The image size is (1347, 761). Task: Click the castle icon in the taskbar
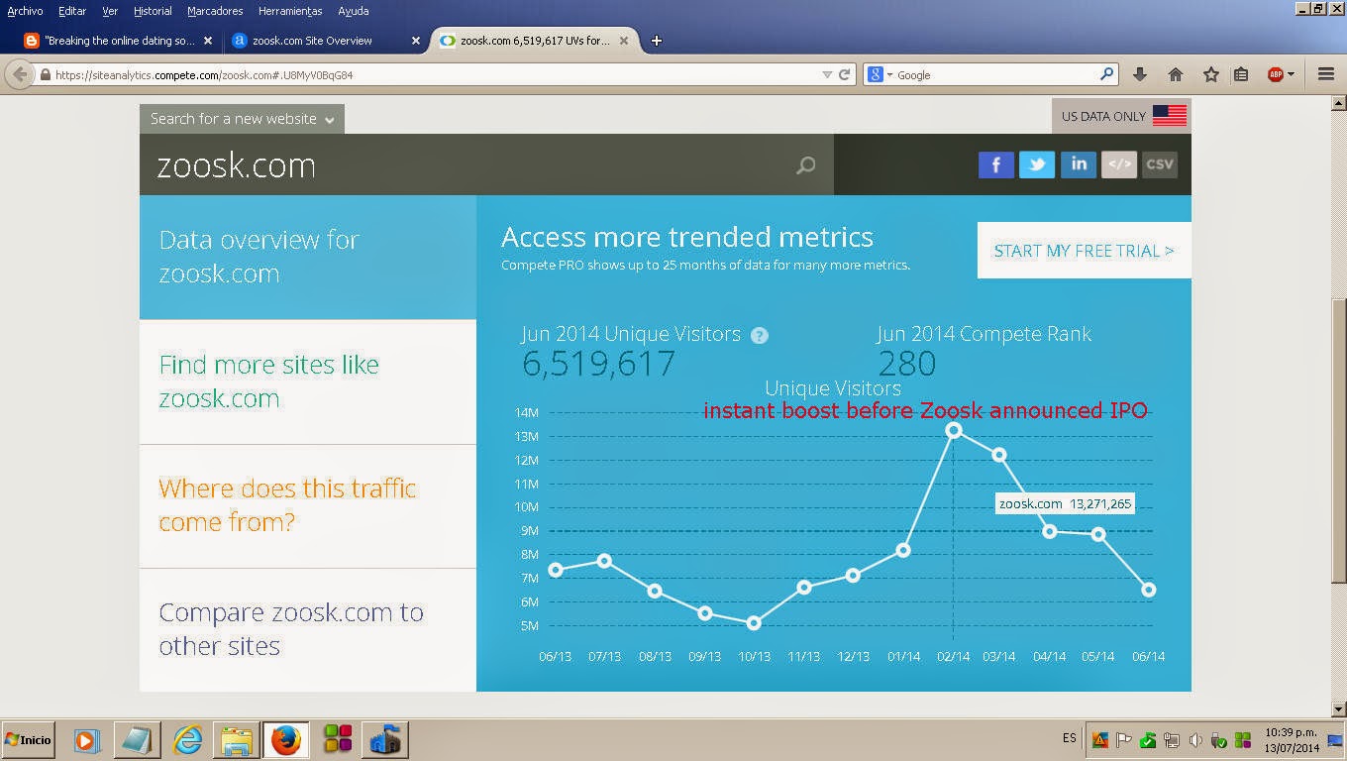coord(384,739)
